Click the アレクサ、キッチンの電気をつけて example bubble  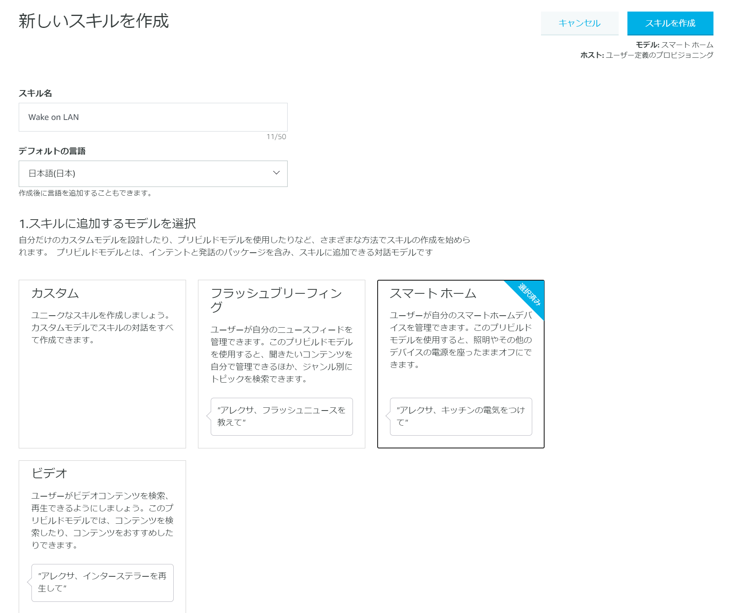(461, 417)
